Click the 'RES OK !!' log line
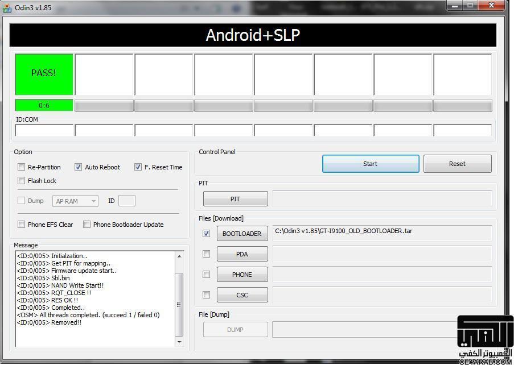 (x=47, y=300)
